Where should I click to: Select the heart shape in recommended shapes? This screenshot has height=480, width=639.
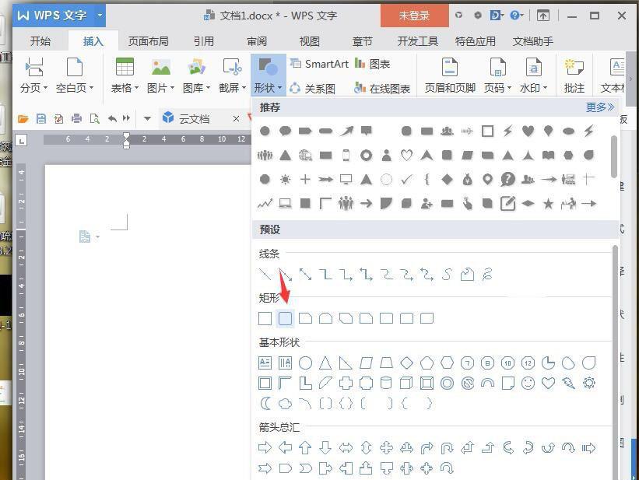(x=526, y=131)
